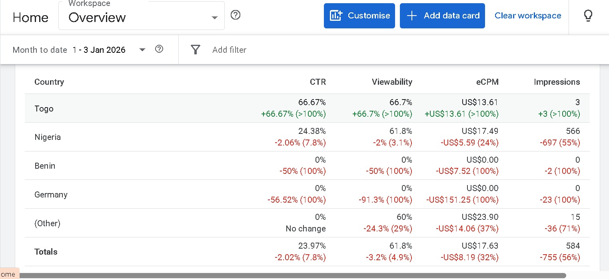Click the filter funnel icon
609x279 pixels.
pyautogui.click(x=195, y=50)
